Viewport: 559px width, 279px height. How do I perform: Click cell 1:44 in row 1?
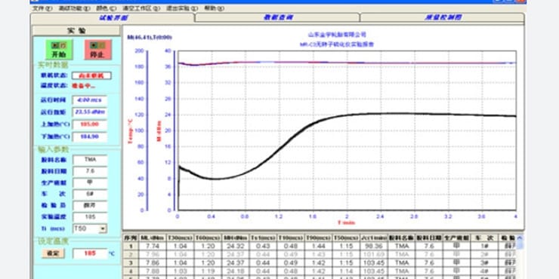(x=318, y=246)
